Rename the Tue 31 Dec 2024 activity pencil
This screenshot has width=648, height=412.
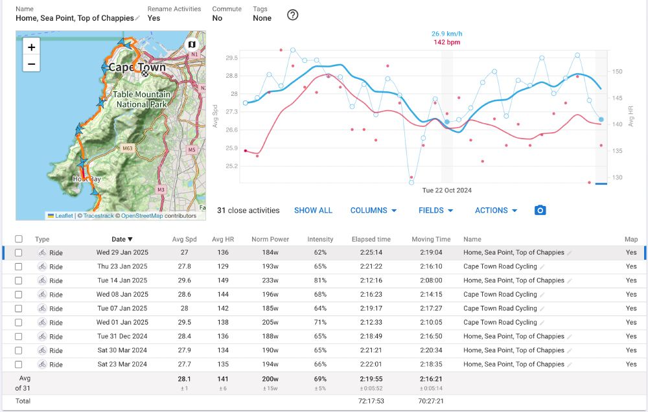[x=570, y=337]
